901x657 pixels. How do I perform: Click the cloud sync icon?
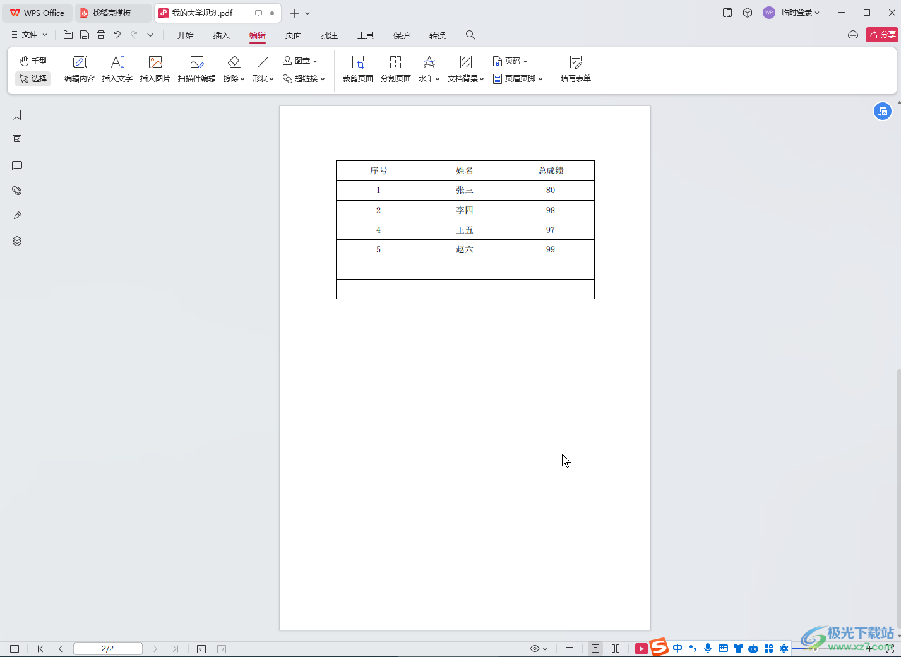(853, 35)
